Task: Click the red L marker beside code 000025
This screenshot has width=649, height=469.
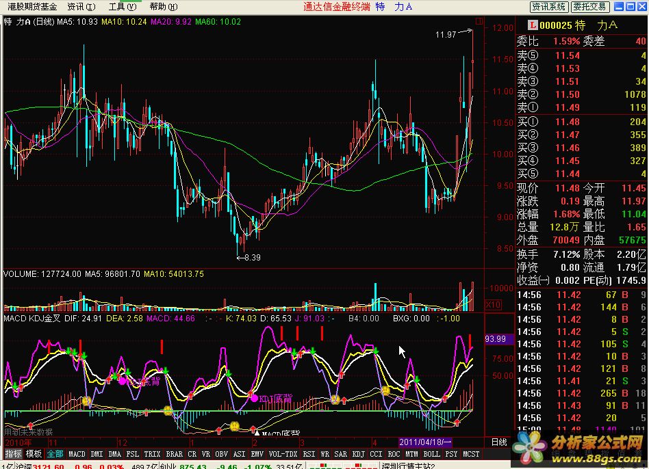Action: 533,25
